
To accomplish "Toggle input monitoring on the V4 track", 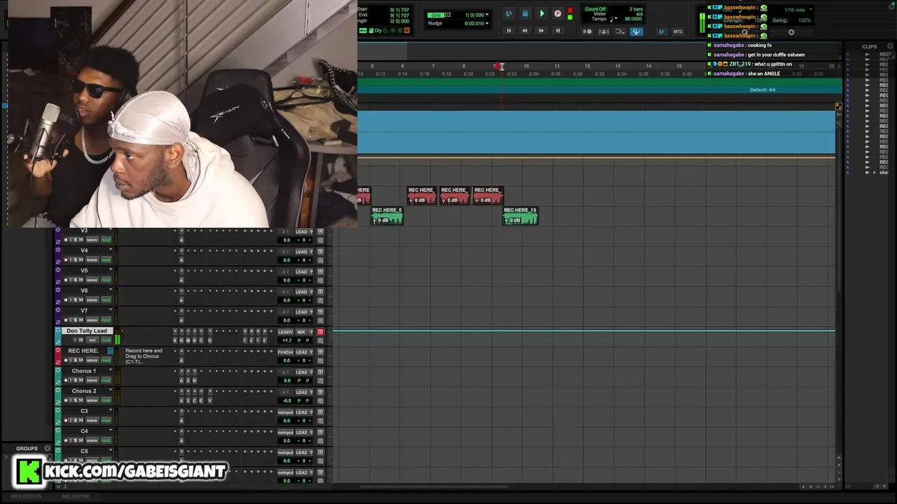I will pos(71,260).
